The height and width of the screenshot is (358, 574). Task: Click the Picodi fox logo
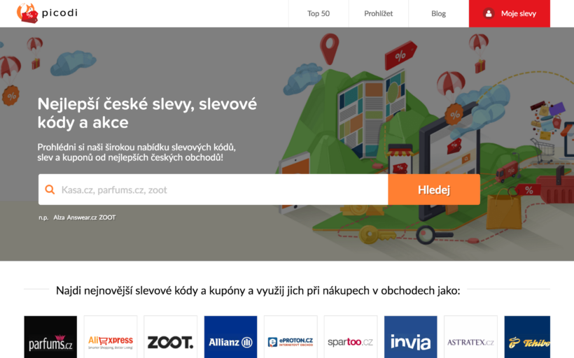coord(27,13)
